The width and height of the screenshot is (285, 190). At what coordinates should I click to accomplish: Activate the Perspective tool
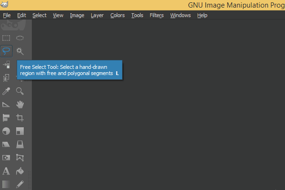[20, 144]
